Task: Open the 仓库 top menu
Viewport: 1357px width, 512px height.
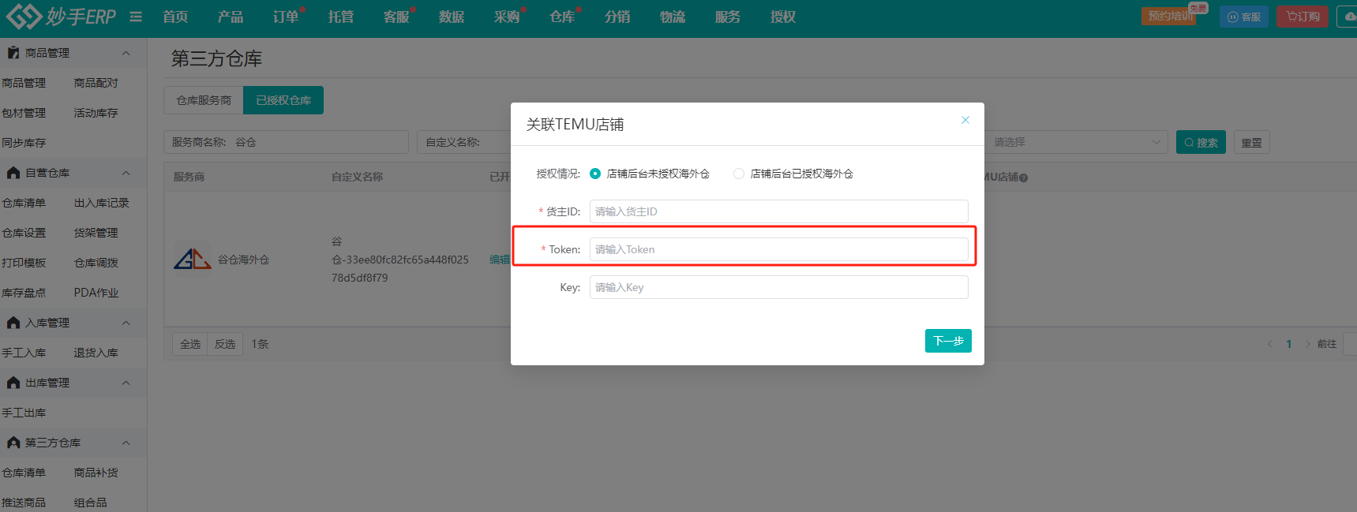Action: pyautogui.click(x=562, y=17)
